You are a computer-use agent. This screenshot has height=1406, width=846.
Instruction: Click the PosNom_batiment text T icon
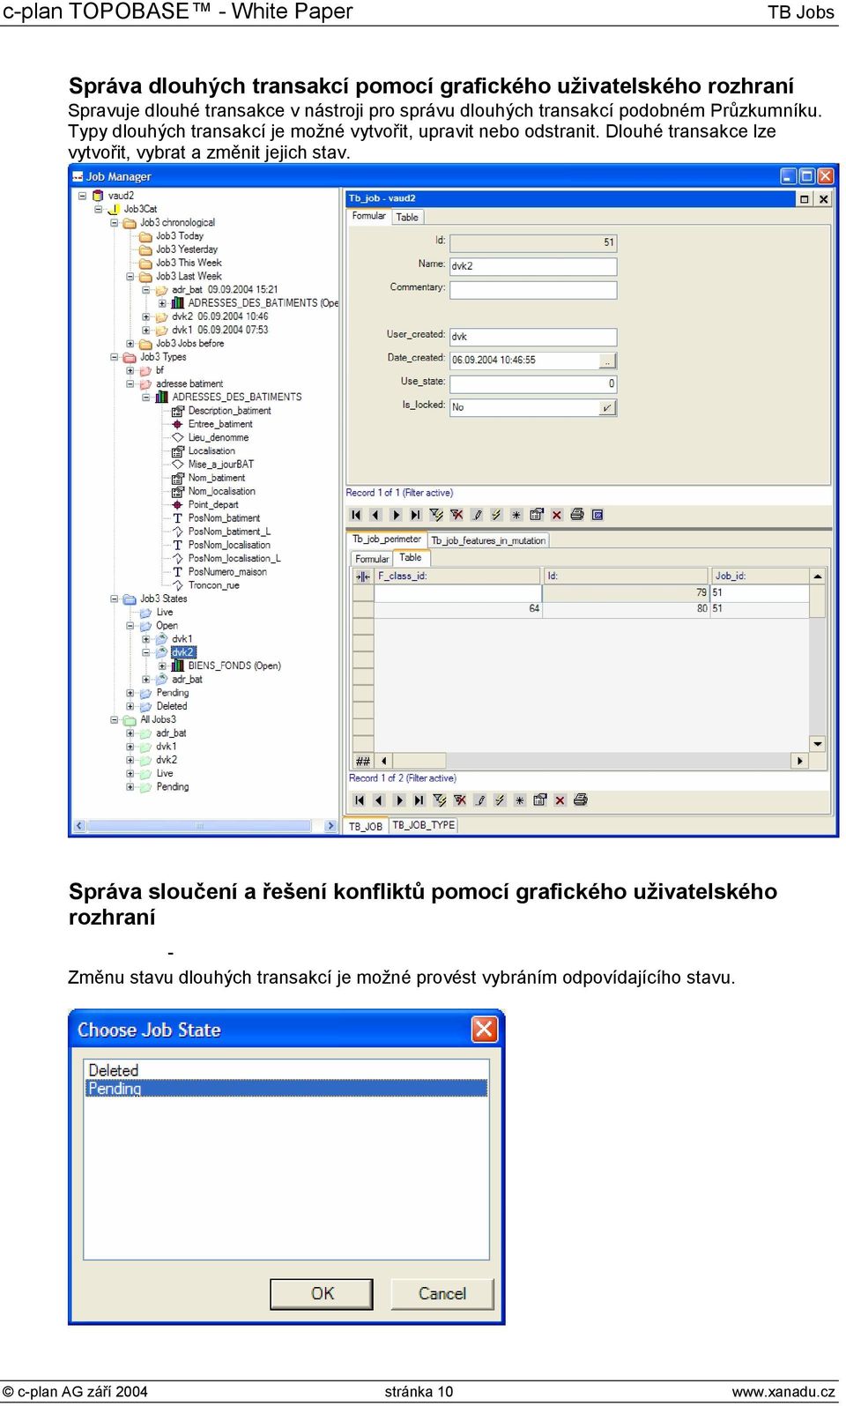[177, 518]
